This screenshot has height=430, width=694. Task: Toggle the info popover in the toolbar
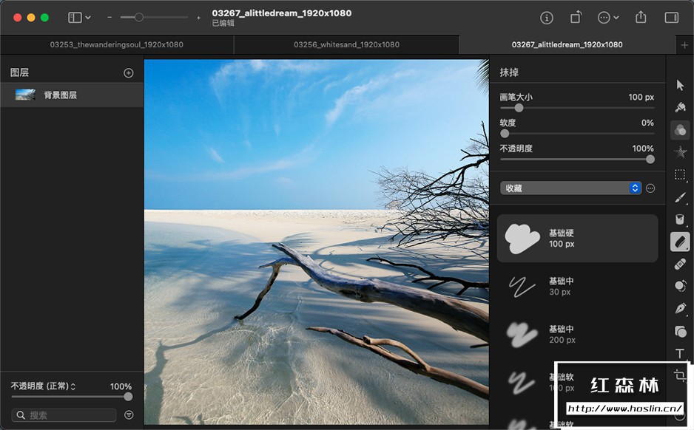click(x=546, y=17)
